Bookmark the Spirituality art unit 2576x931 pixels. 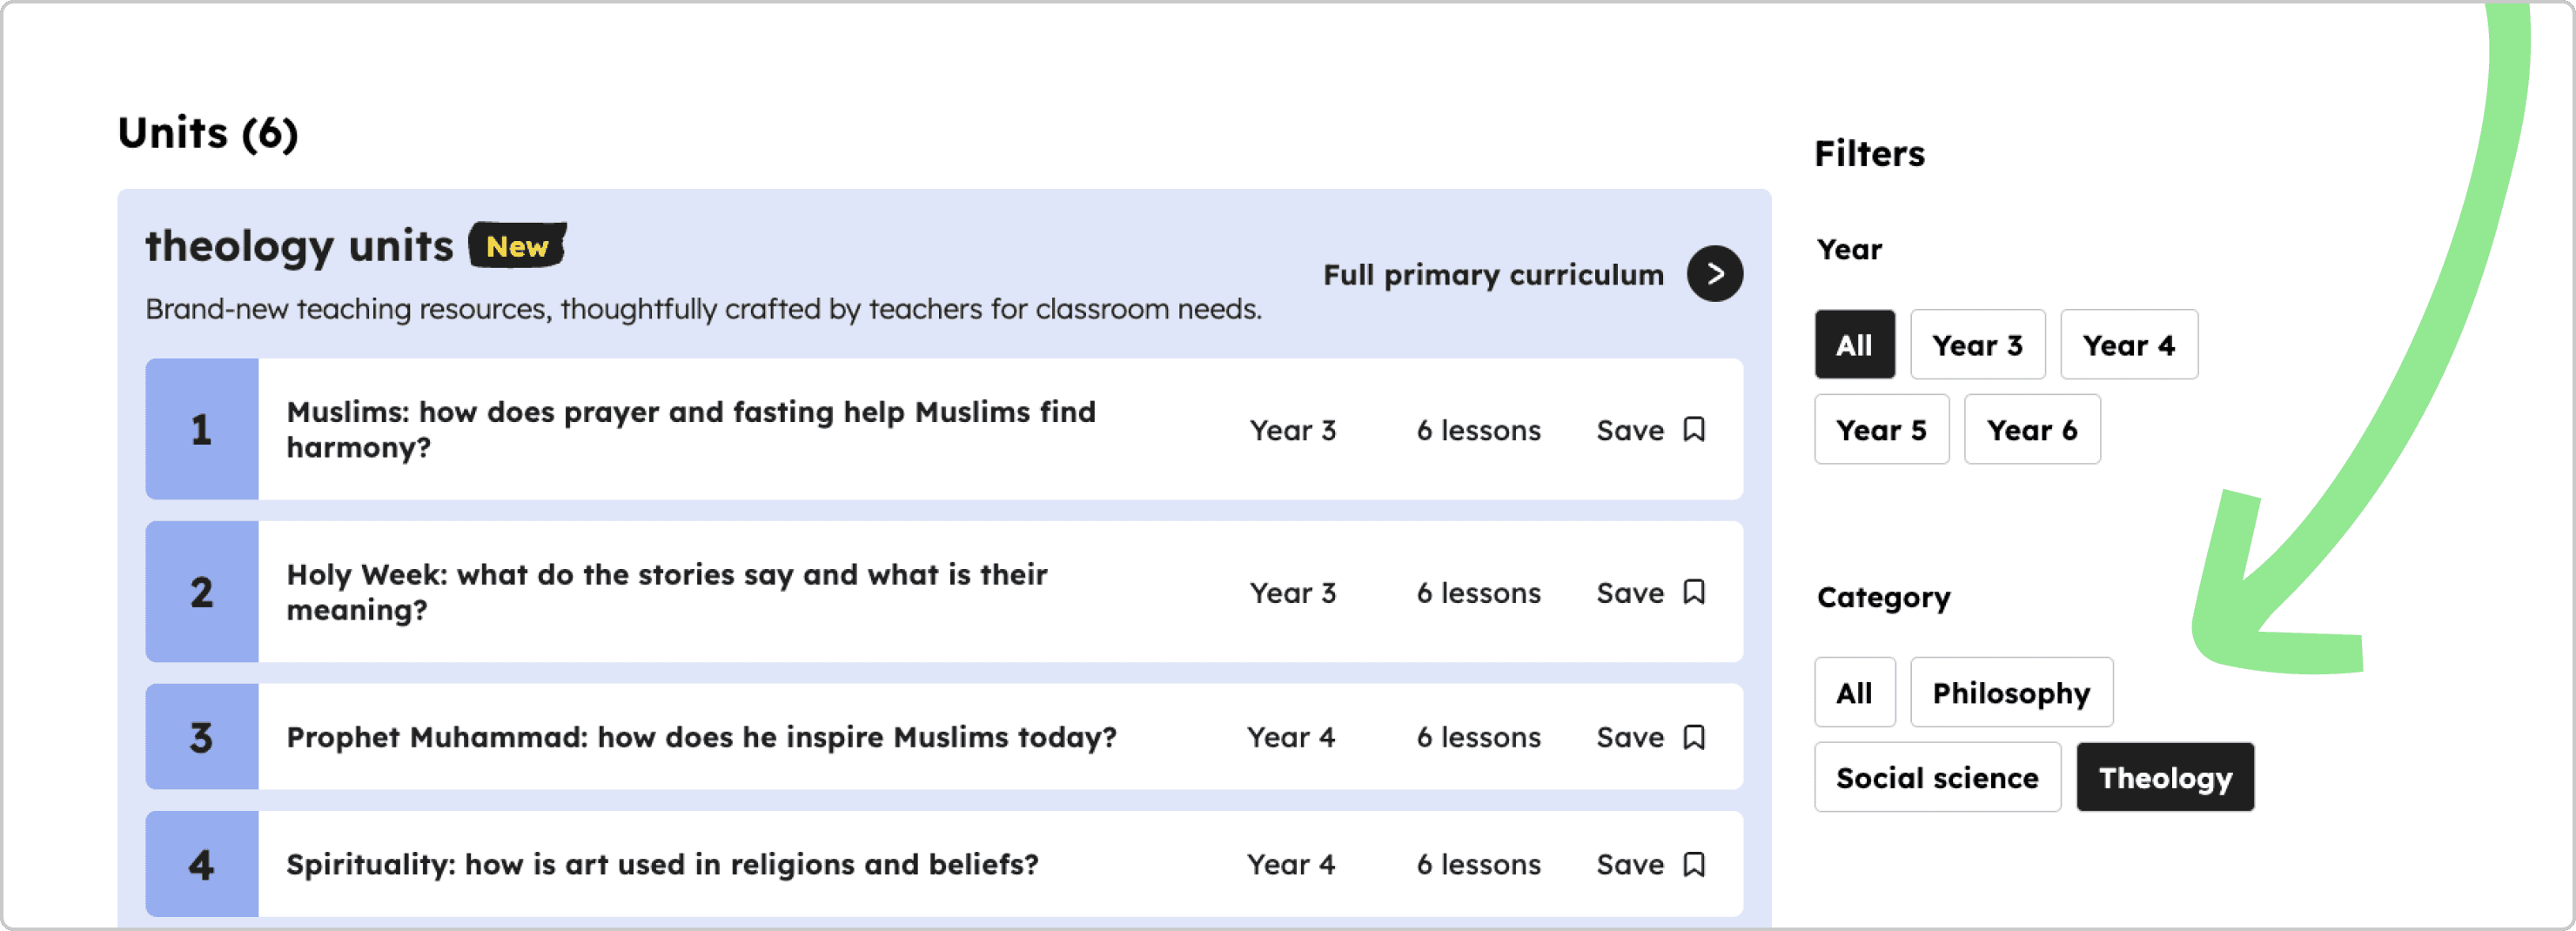pos(1693,864)
